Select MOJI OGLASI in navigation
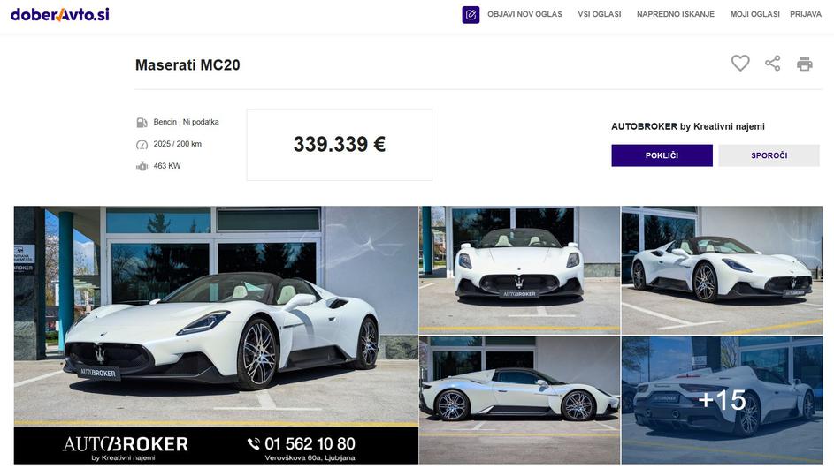The width and height of the screenshot is (834, 476). (x=754, y=14)
